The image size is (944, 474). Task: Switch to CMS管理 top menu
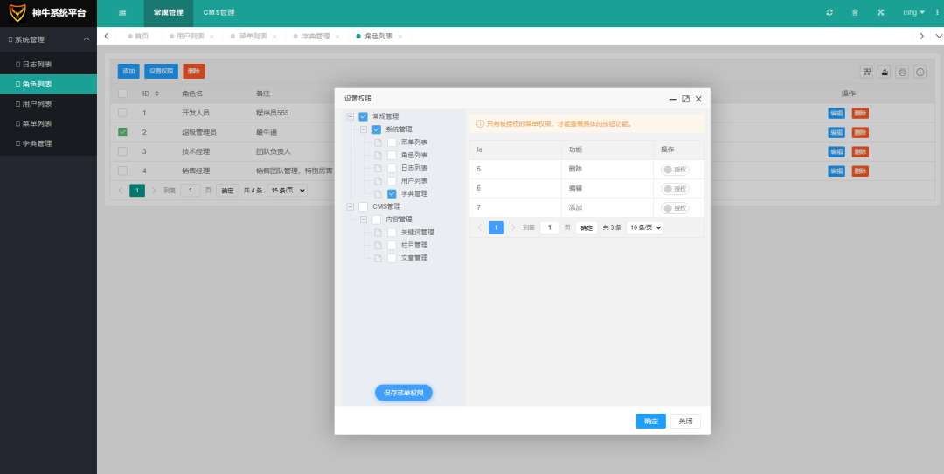219,12
